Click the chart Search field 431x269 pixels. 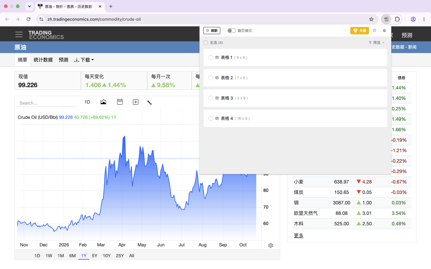click(46, 103)
